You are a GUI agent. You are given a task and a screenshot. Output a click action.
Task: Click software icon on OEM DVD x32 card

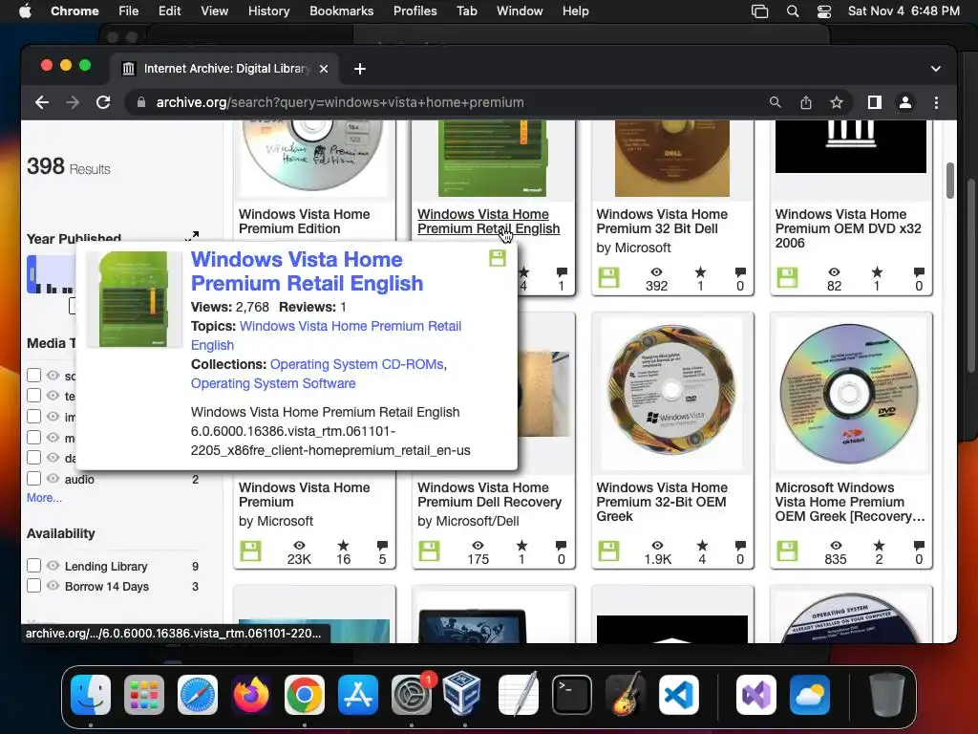pos(787,277)
